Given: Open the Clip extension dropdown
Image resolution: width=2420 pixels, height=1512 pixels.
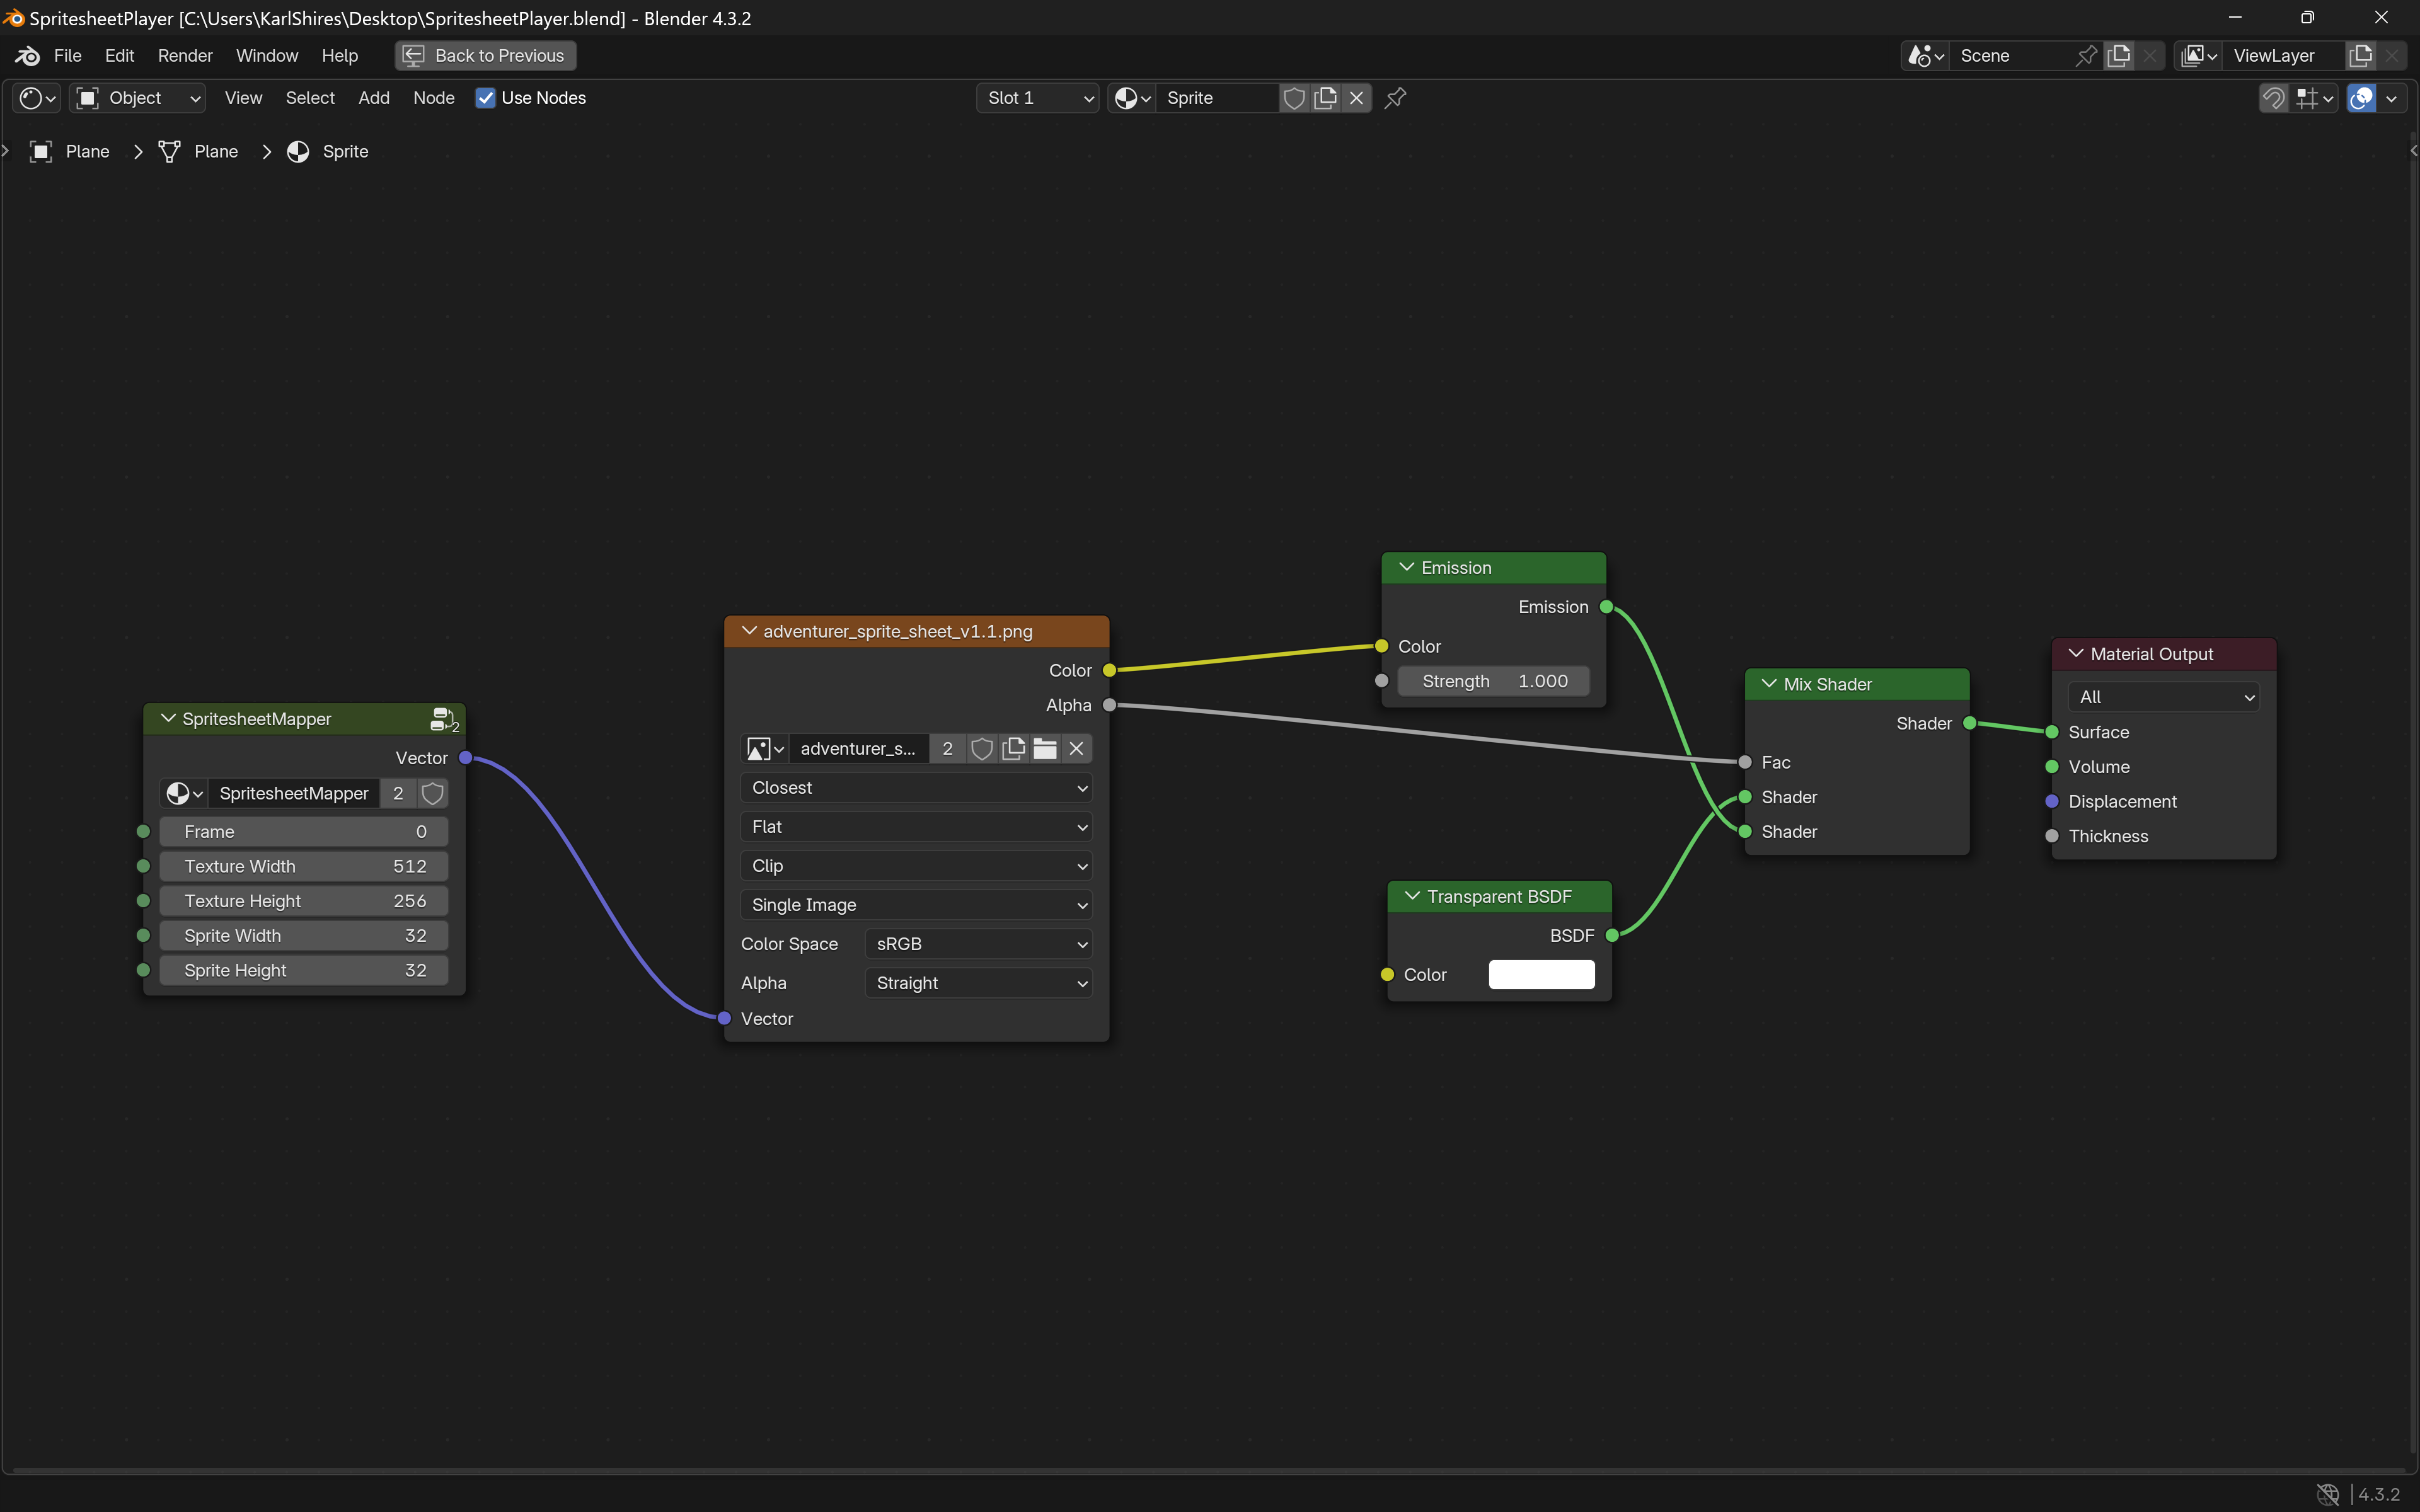Looking at the screenshot, I should (x=916, y=866).
